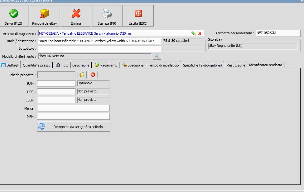Select the Spedizione tab
Image resolution: width=304 pixels, height=192 pixels.
[133, 65]
